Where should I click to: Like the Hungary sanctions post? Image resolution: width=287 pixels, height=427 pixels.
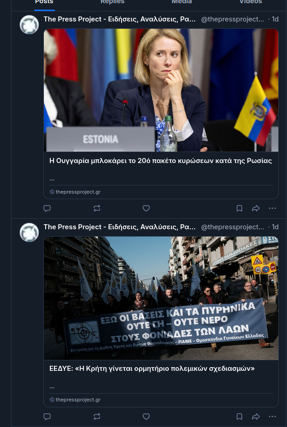(146, 208)
